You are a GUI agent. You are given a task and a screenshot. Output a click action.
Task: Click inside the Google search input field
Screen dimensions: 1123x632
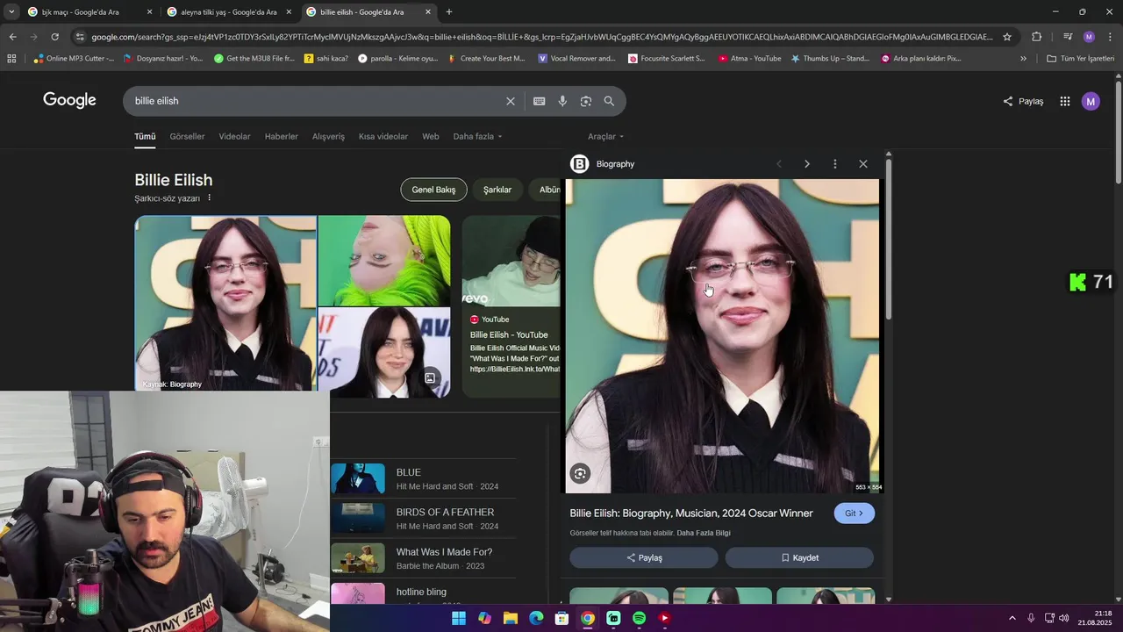[x=316, y=101]
